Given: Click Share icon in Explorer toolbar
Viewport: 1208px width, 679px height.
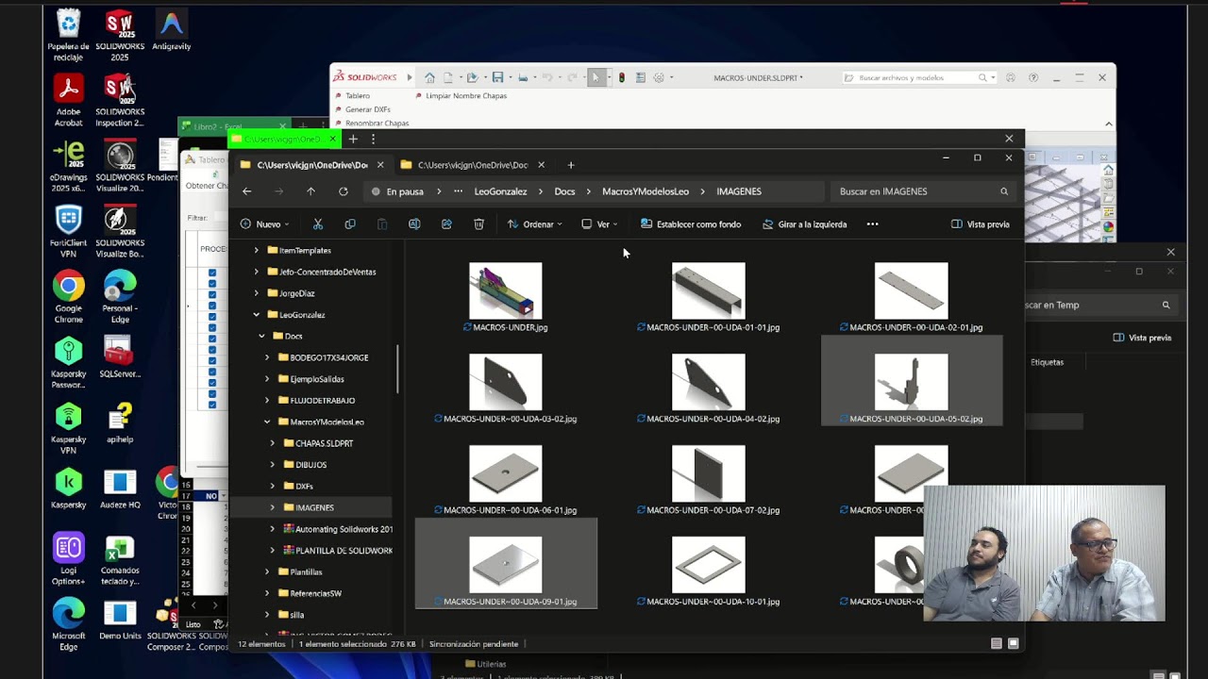Looking at the screenshot, I should click(x=446, y=224).
